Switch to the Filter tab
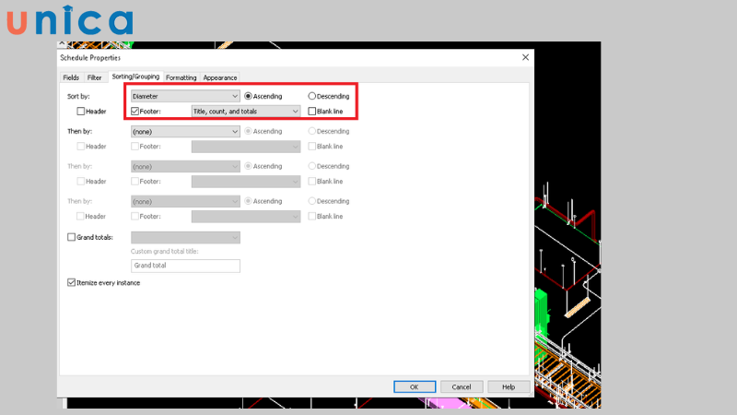737x415 pixels. click(95, 77)
